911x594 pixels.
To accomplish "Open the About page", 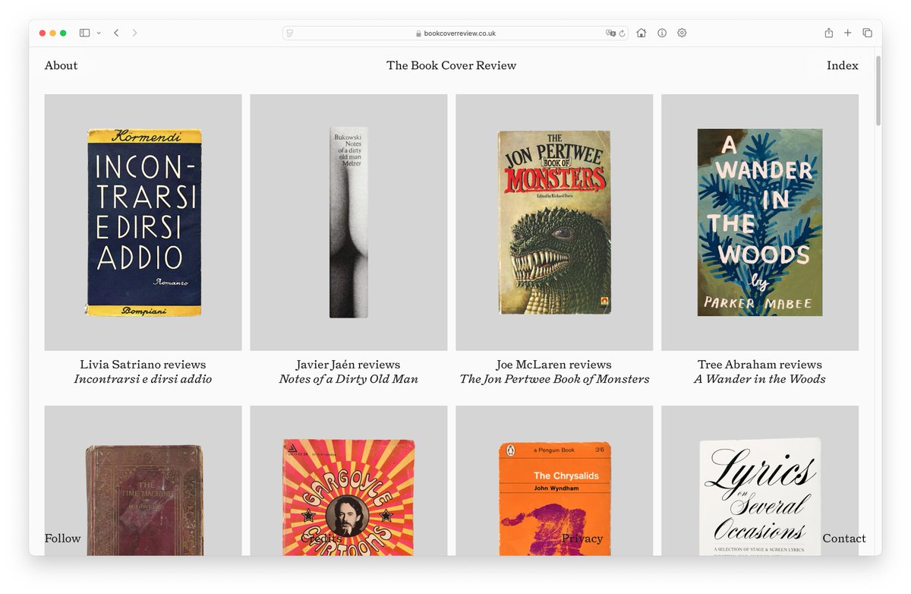I will [61, 65].
